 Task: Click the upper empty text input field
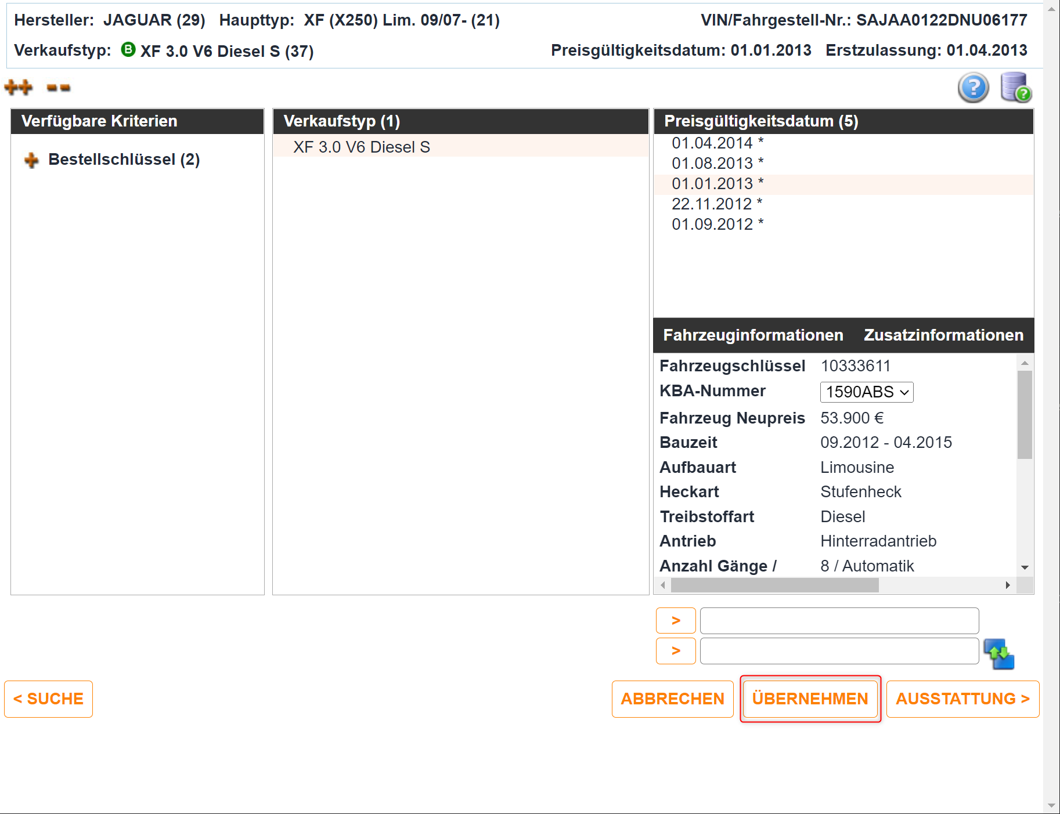(839, 621)
